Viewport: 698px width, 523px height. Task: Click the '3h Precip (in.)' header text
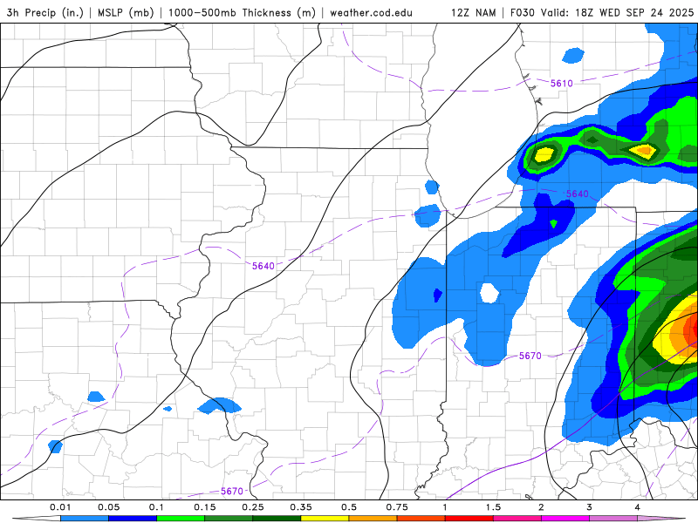tap(45, 13)
